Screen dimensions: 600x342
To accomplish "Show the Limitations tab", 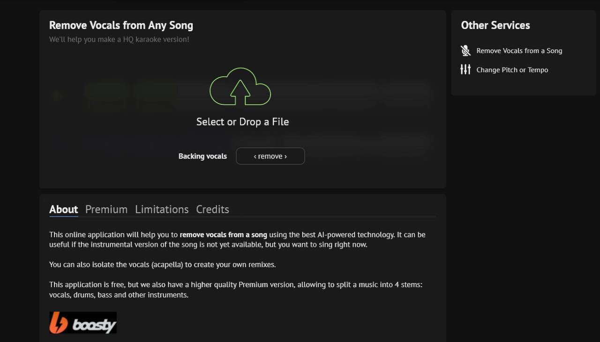I will pyautogui.click(x=162, y=209).
